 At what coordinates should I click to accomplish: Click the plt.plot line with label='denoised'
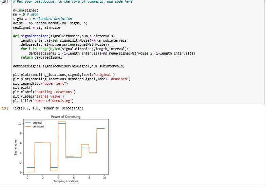pos(72,79)
